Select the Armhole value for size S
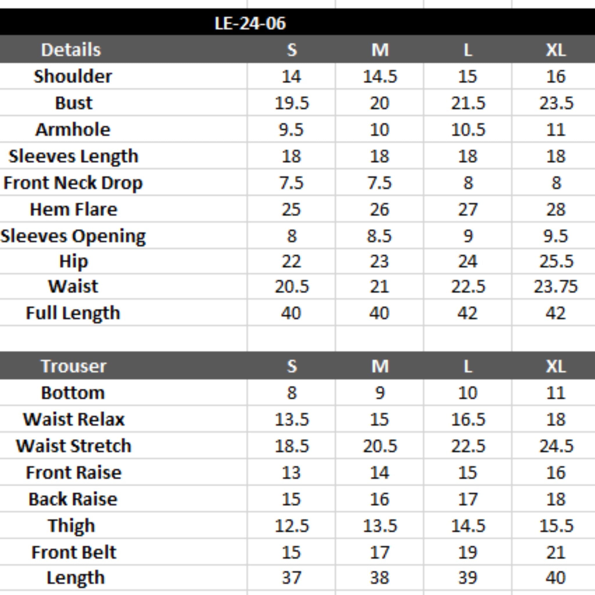This screenshot has height=595, width=595. [x=291, y=129]
